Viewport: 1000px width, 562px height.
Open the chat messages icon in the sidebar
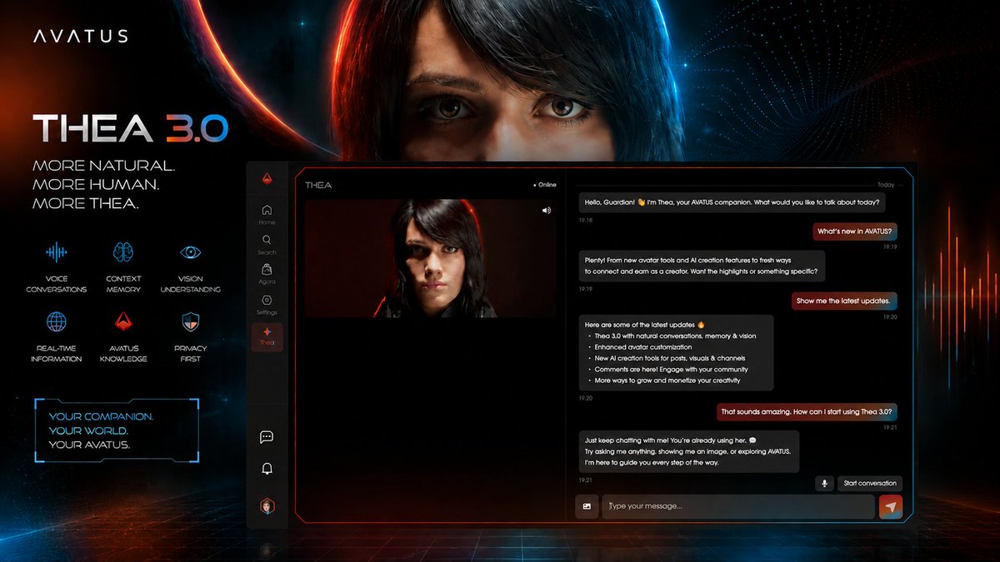[267, 437]
